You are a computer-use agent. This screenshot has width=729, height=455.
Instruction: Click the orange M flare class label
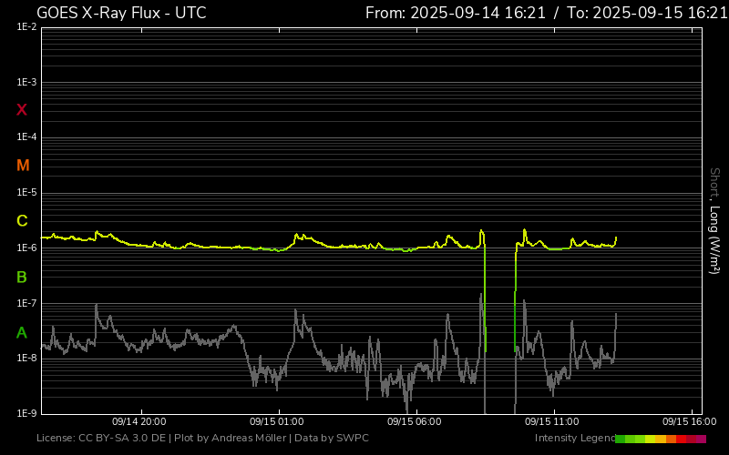click(23, 166)
